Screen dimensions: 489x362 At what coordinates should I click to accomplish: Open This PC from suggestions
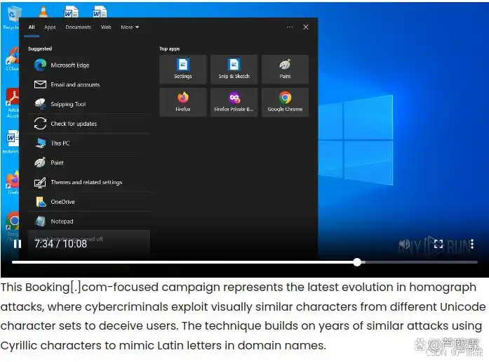[89, 143]
